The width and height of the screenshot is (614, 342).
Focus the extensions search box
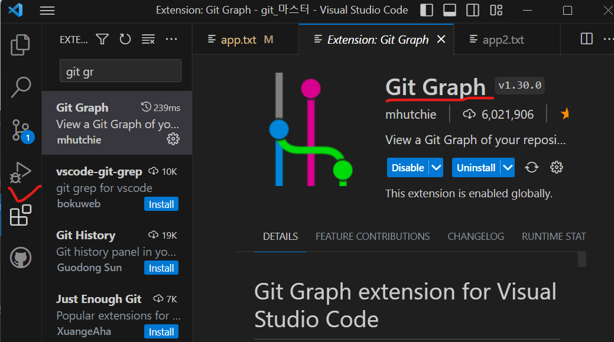click(120, 71)
